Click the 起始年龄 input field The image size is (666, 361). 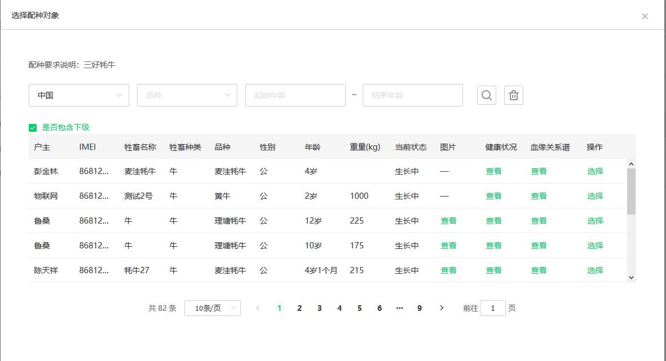coord(295,95)
